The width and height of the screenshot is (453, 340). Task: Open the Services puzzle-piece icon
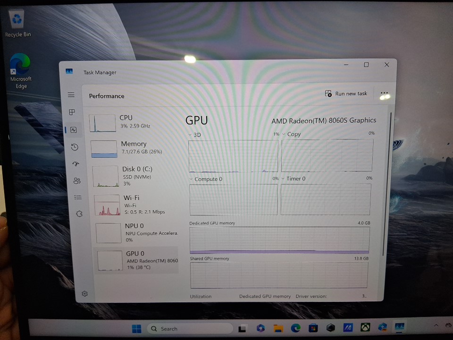(79, 214)
